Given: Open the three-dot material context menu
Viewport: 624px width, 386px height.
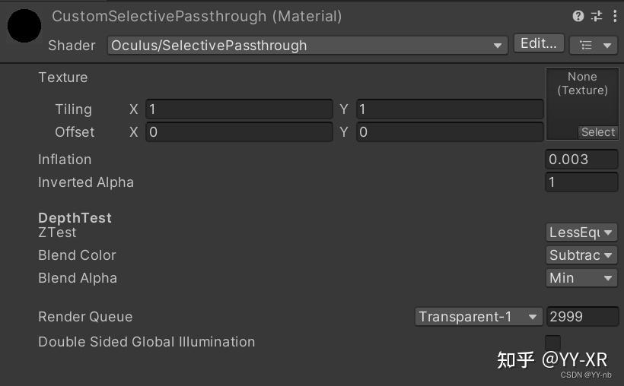Looking at the screenshot, I should click(614, 16).
